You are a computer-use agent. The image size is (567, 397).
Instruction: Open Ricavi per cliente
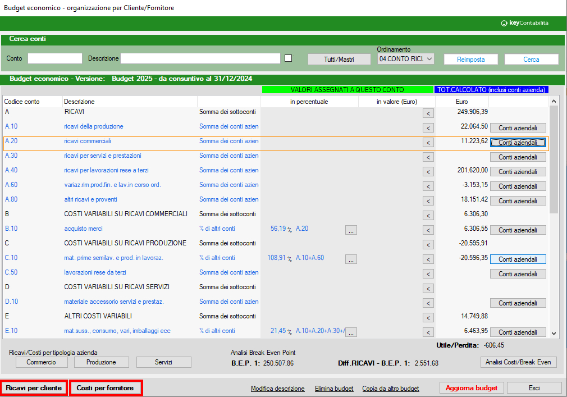34,388
